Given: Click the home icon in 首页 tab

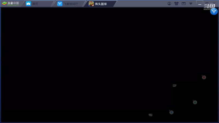Looking at the screenshot, I should (28, 4).
